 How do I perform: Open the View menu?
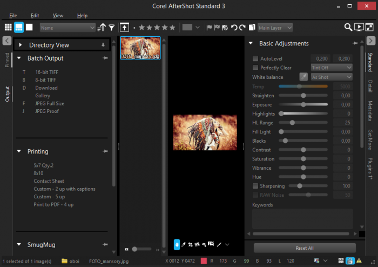click(x=58, y=16)
